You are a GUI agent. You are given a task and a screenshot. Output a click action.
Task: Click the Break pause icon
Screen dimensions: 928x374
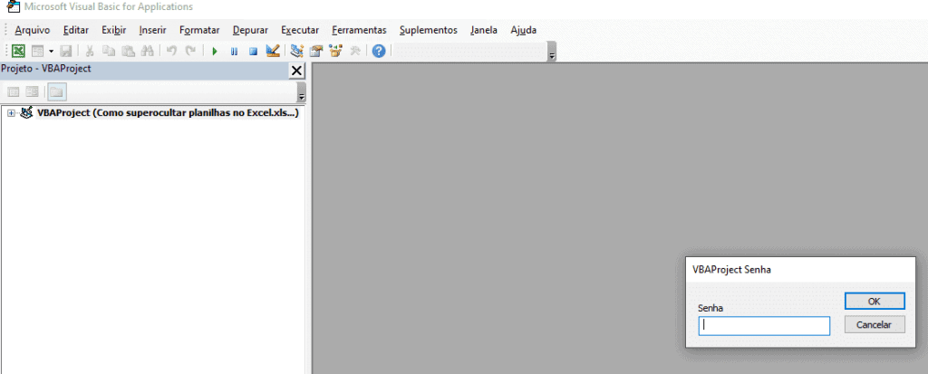234,52
